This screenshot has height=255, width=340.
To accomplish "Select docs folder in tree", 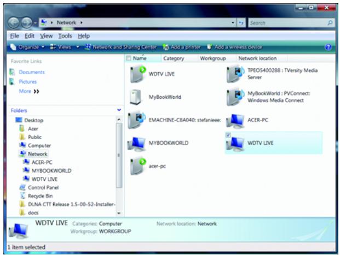I will tap(33, 213).
